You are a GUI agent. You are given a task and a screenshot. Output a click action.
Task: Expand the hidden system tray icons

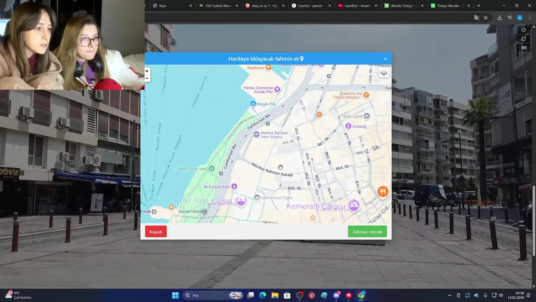(450, 295)
